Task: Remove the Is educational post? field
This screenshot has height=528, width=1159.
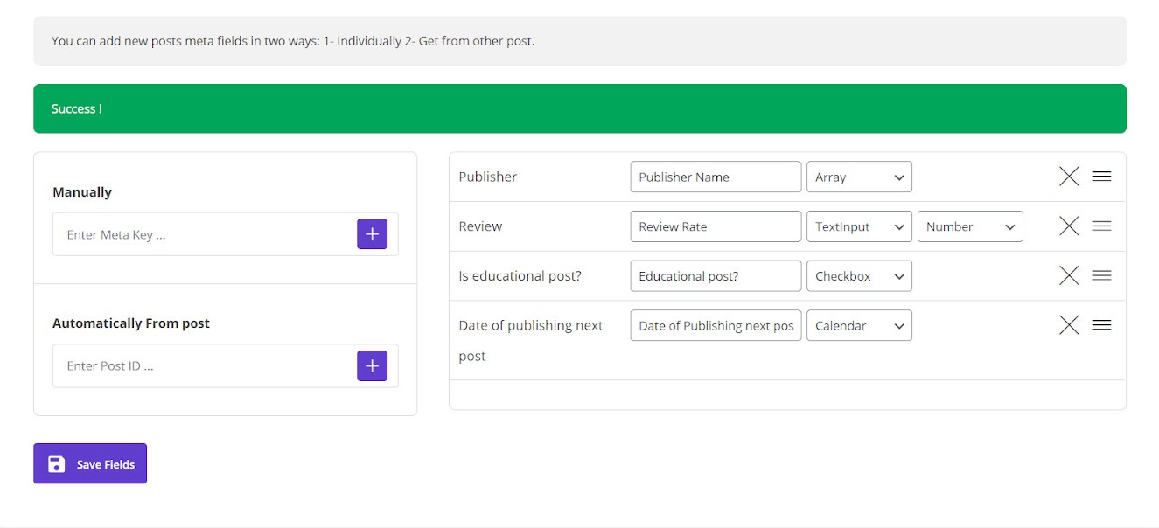Action: (1068, 276)
